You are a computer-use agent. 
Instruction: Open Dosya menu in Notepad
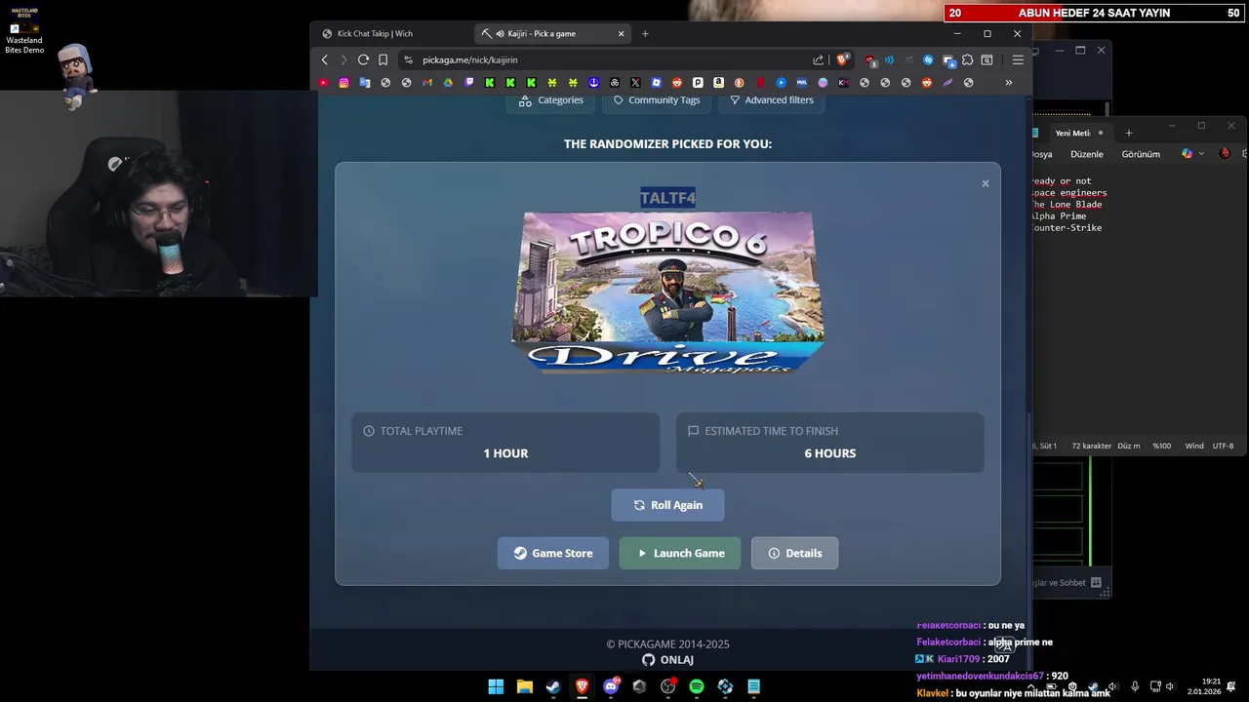click(x=1042, y=154)
